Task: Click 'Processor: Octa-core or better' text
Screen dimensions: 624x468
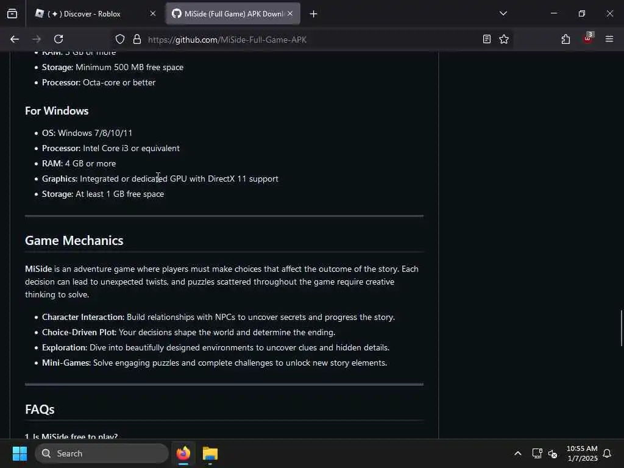Action: pyautogui.click(x=99, y=82)
